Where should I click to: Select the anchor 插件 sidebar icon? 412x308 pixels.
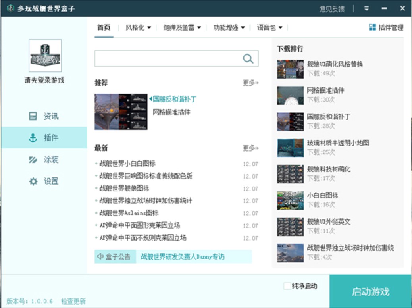pyautogui.click(x=33, y=138)
